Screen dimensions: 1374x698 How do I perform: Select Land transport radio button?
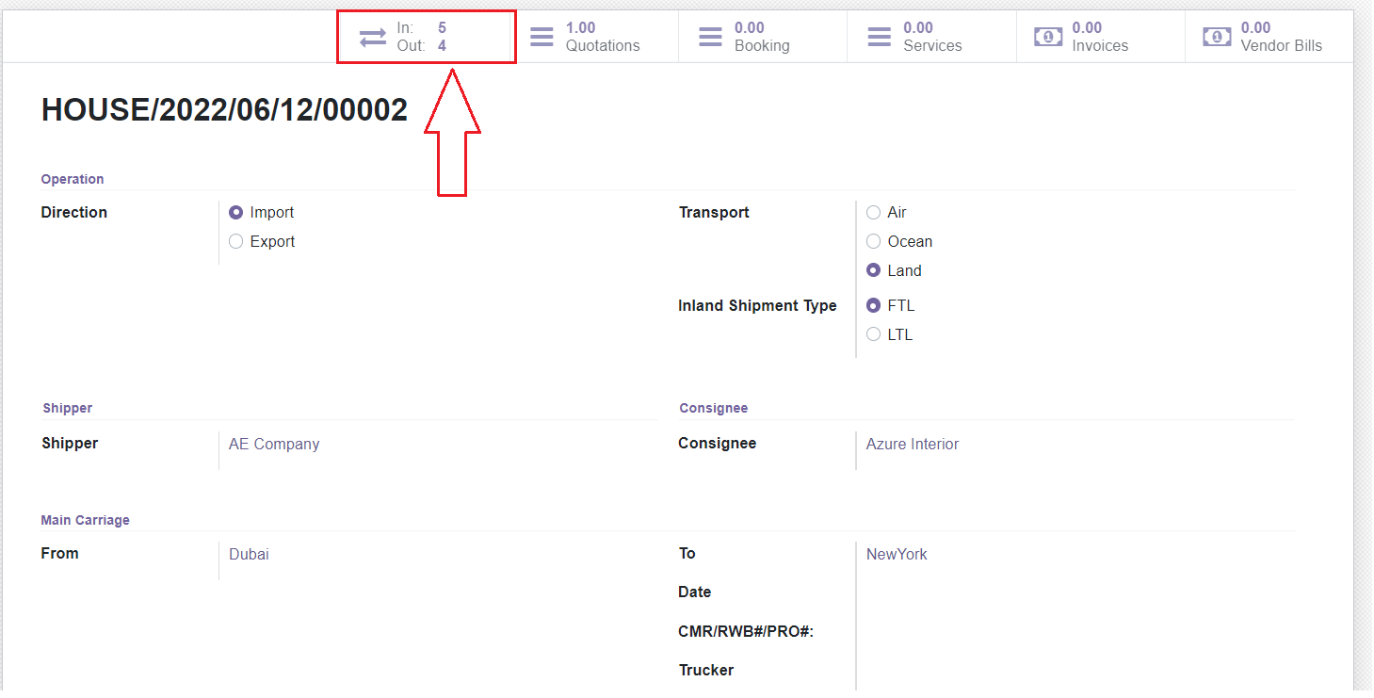point(874,271)
